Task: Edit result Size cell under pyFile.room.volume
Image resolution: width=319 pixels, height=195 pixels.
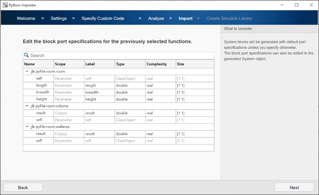Action: [195, 113]
